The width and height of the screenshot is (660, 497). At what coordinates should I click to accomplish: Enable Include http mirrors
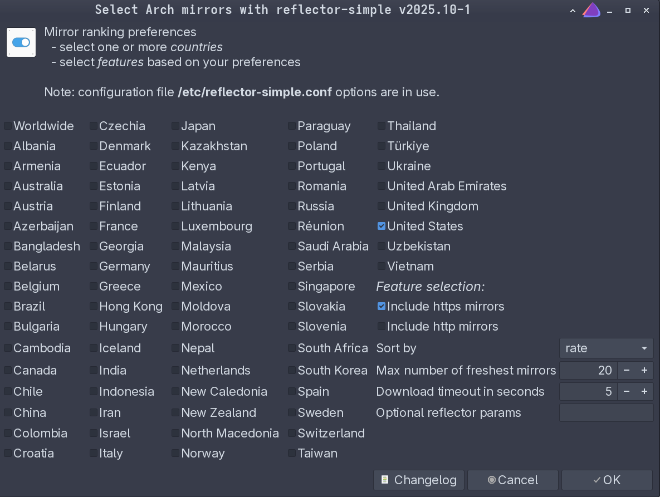point(382,326)
